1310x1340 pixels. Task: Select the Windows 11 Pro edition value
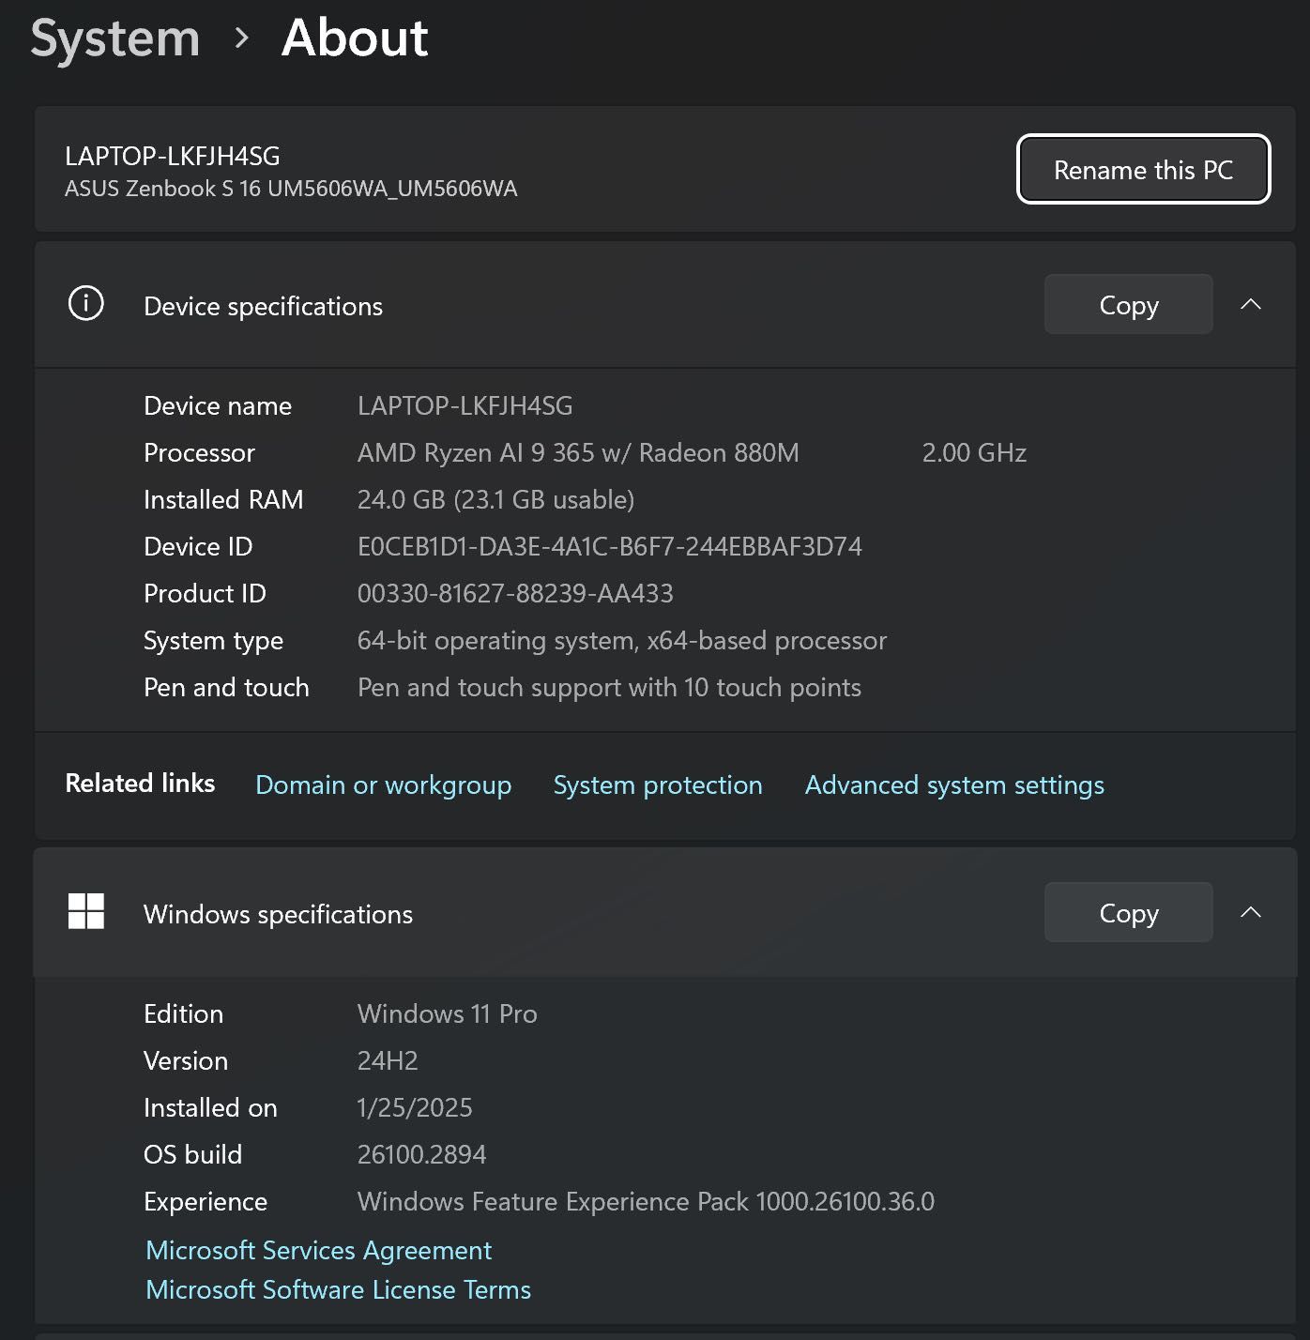pos(447,1013)
